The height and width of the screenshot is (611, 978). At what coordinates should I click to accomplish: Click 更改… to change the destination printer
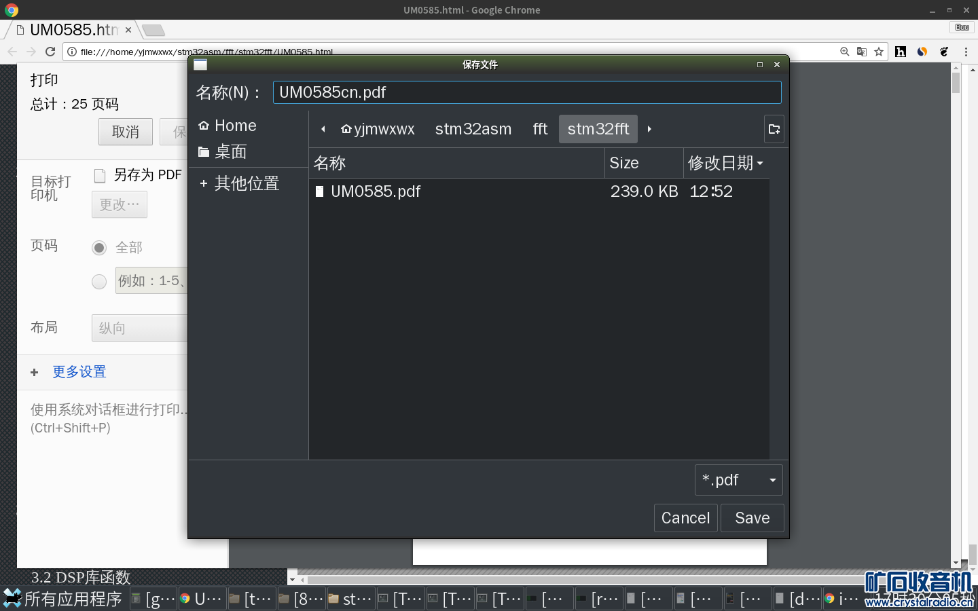point(120,204)
